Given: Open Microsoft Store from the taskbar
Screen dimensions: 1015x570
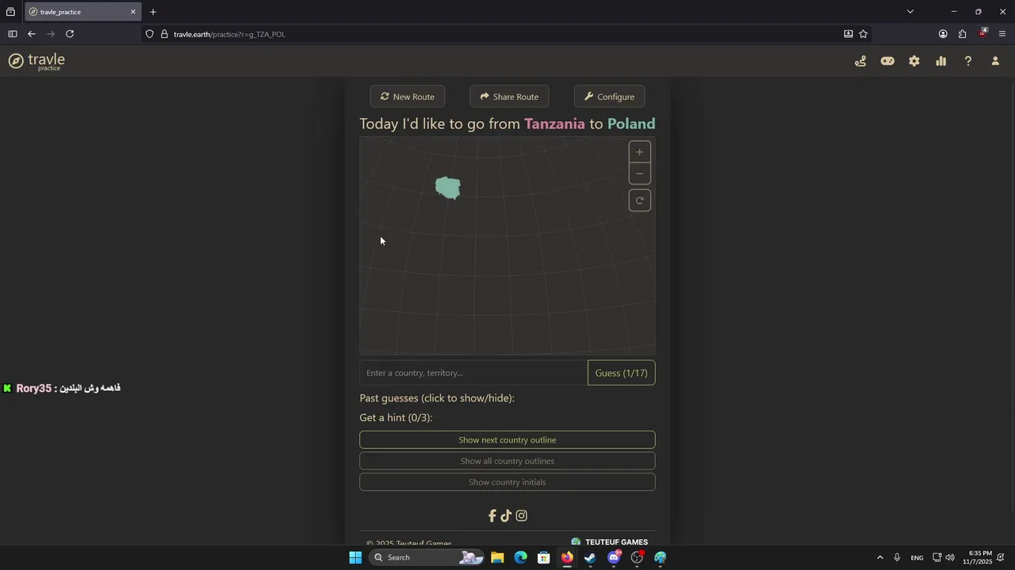Looking at the screenshot, I should pos(544,557).
